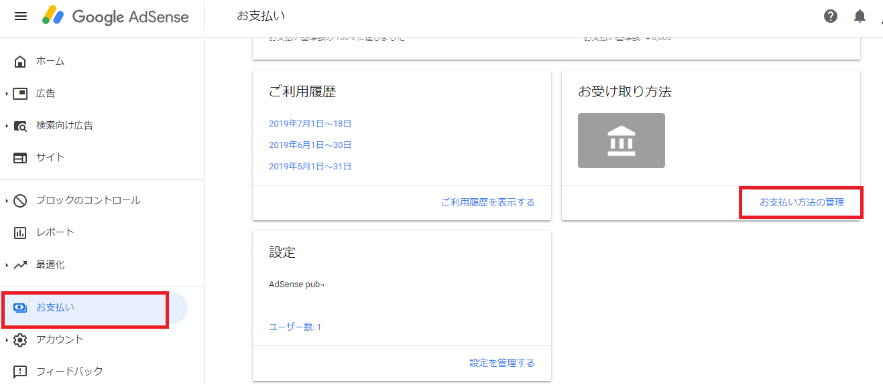Expand the 最適化 (optimization) section
883x389 pixels.
point(7,265)
